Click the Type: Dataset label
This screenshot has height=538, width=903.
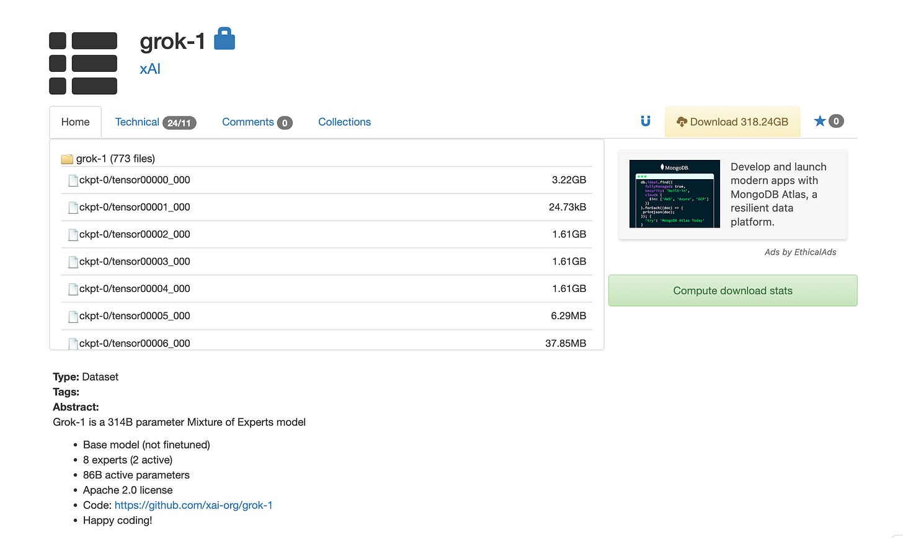click(x=86, y=377)
